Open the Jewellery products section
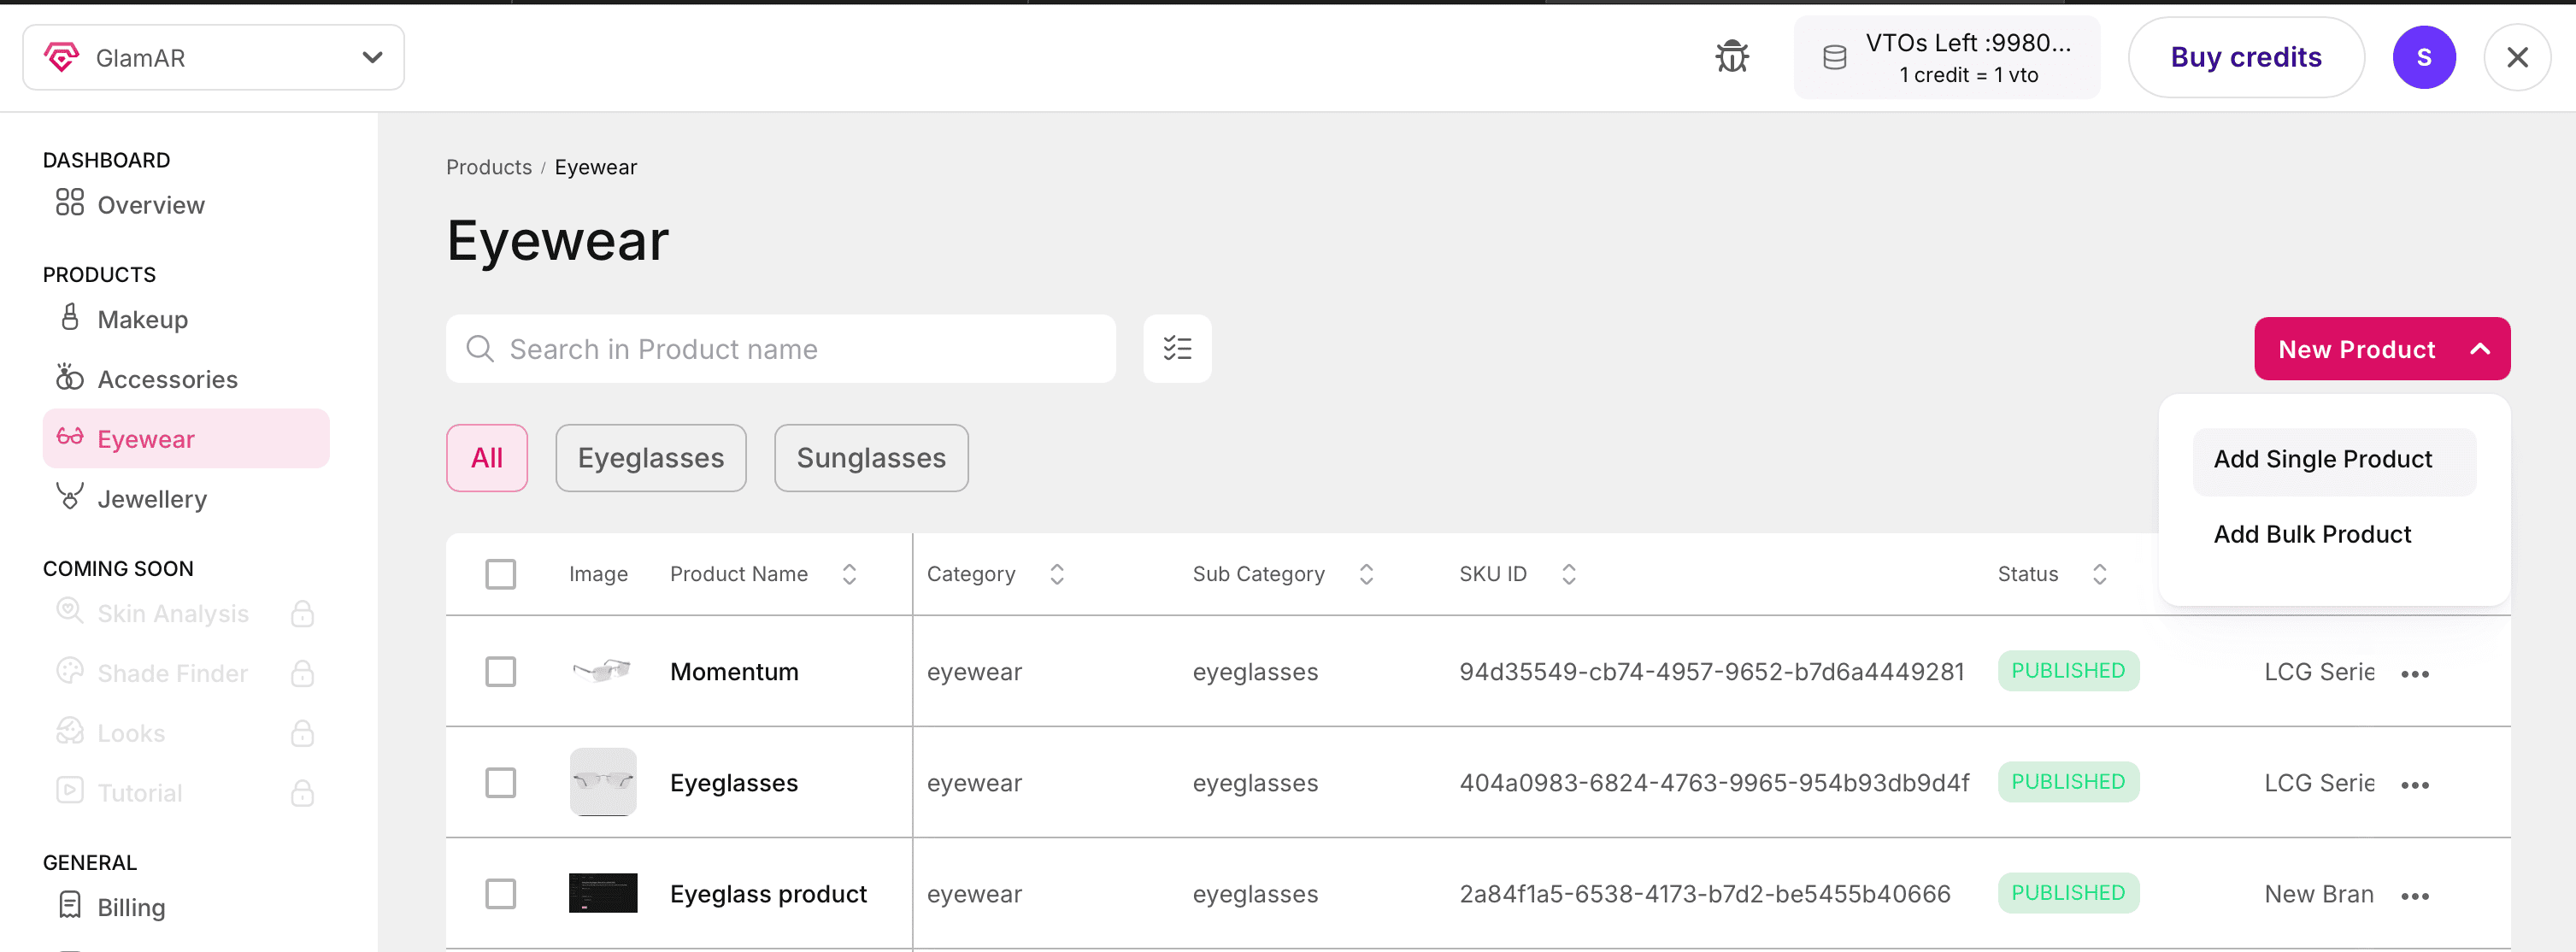The image size is (2576, 952). (152, 499)
